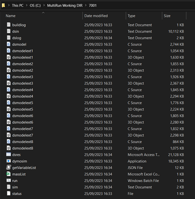The height and width of the screenshot is (199, 195).
Task: Click the sim text document icon
Action: (9, 187)
